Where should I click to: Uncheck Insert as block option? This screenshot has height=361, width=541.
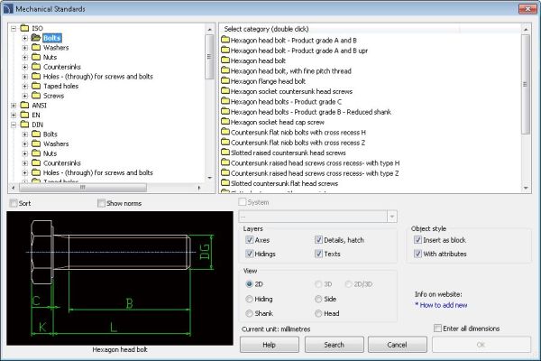point(417,240)
